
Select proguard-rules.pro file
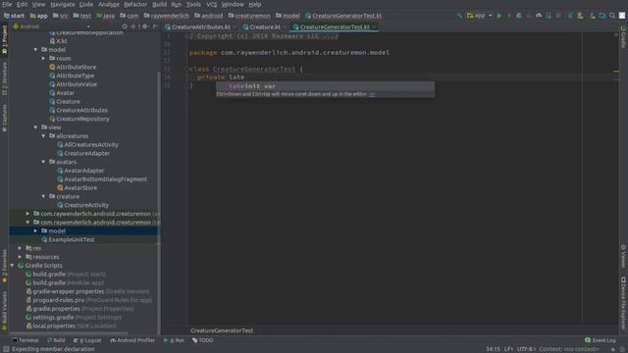pos(89,300)
